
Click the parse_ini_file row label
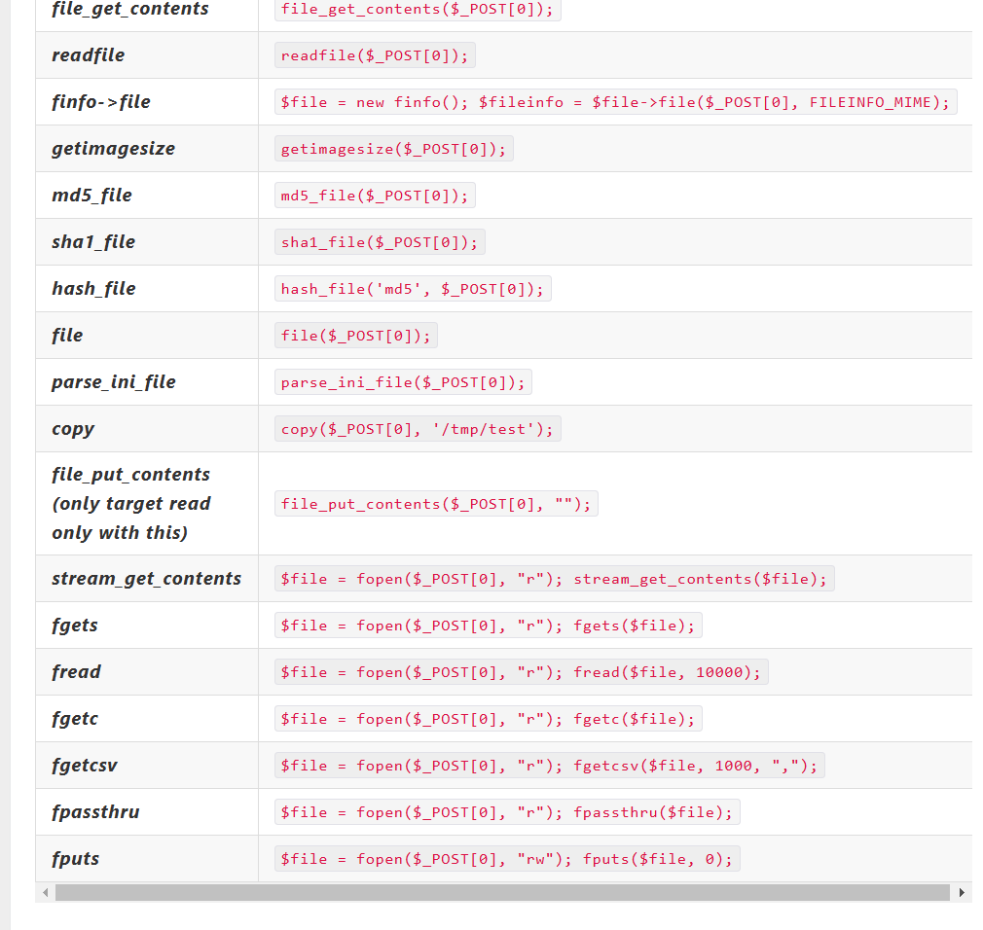tap(114, 382)
